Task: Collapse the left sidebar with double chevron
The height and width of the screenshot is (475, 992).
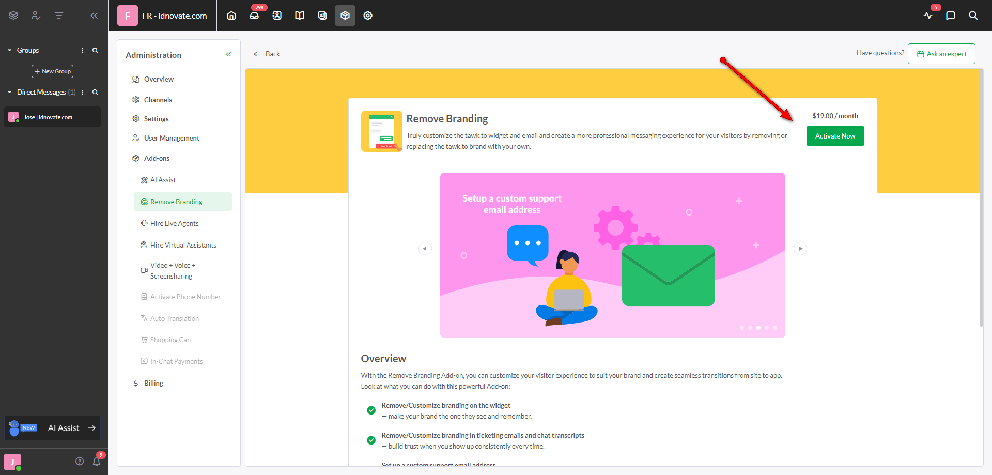Action: [94, 16]
